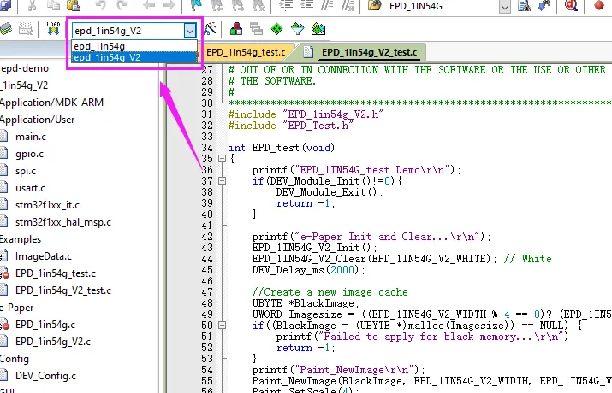This screenshot has width=612, height=393.
Task: Click the Examples group folder
Action: pos(21,239)
